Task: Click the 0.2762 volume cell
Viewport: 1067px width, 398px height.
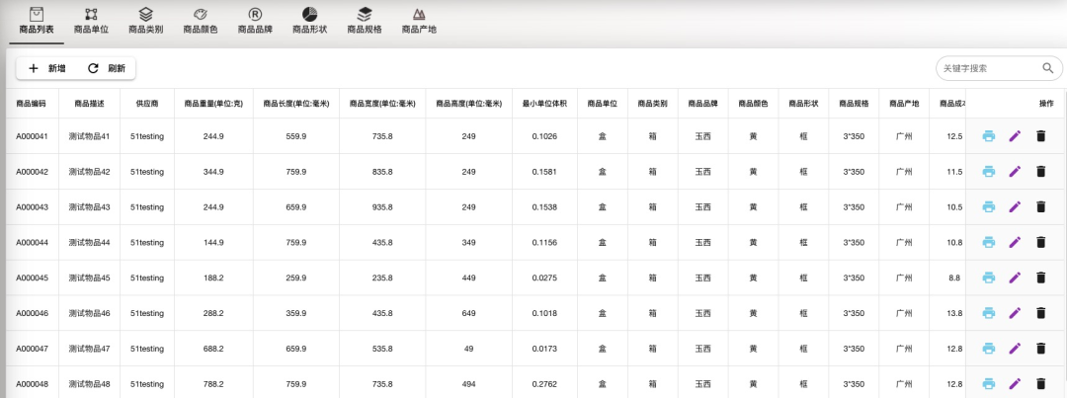Action: (544, 384)
